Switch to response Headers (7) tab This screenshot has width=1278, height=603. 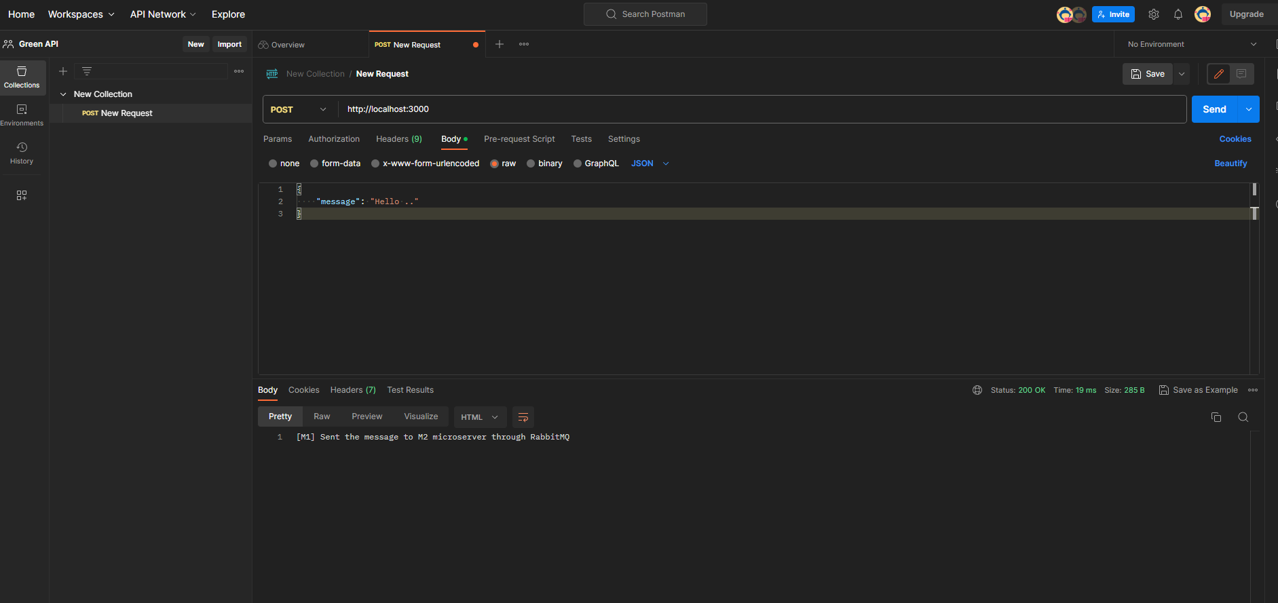[353, 390]
